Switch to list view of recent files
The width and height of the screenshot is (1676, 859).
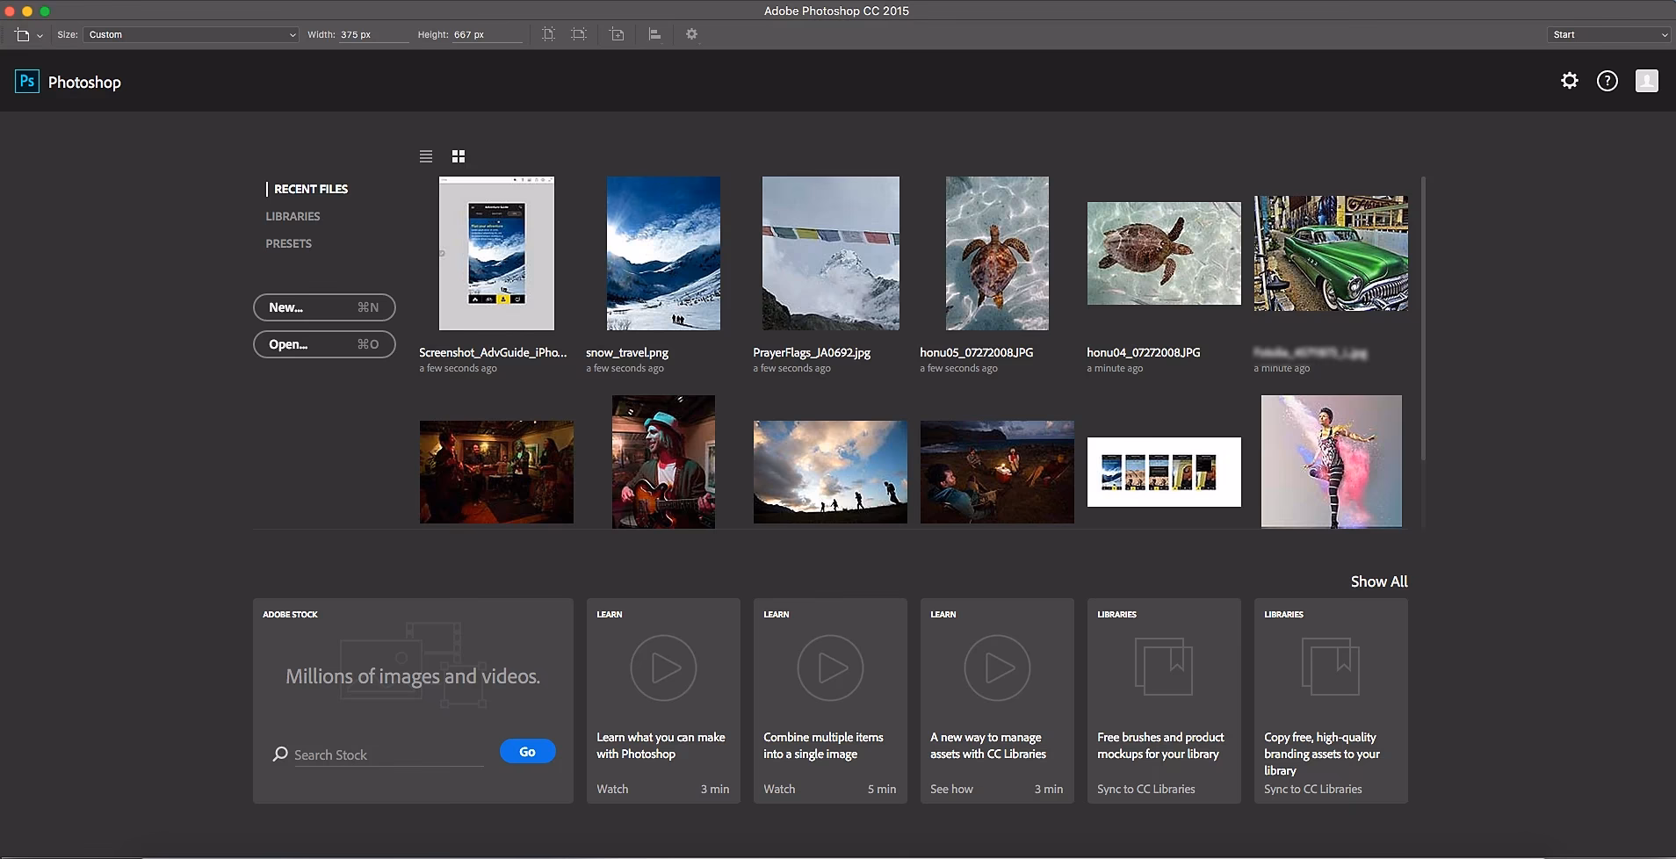pos(426,155)
